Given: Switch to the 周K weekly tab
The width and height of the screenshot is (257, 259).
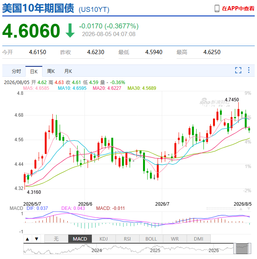Looking at the screenshot, I should point(51,71).
